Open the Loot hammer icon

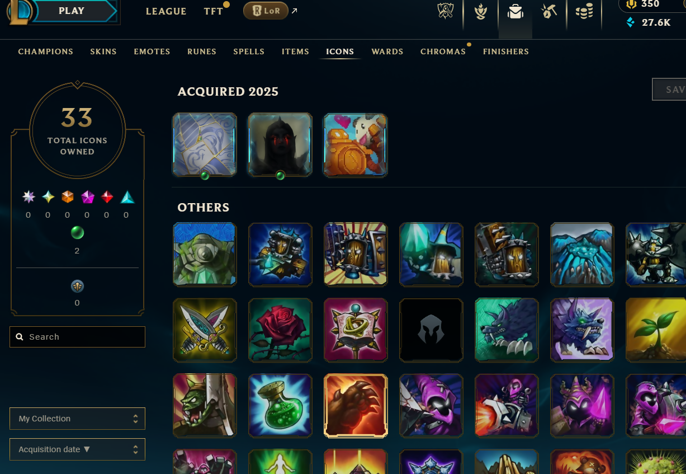pos(549,11)
